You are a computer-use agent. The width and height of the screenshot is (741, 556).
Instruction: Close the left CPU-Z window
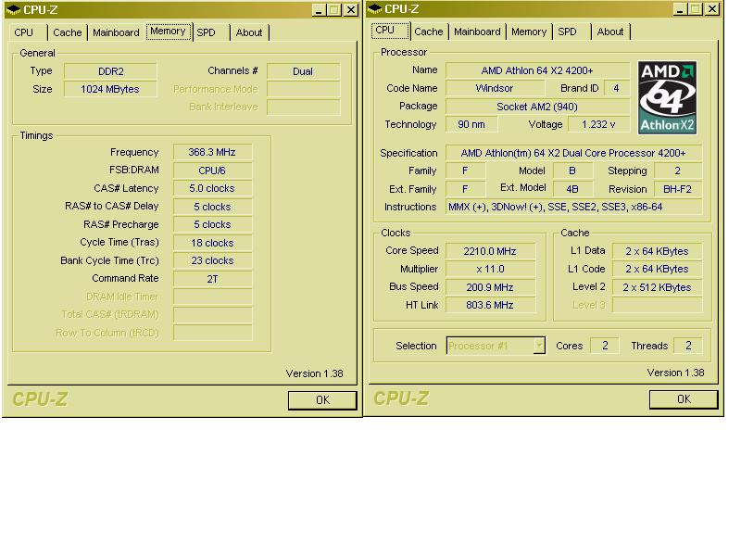351,10
